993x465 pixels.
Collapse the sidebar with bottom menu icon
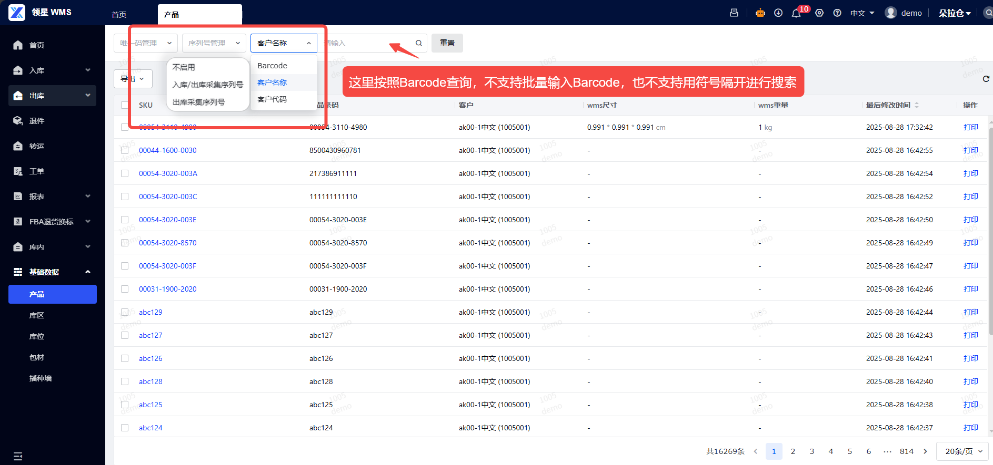point(18,456)
